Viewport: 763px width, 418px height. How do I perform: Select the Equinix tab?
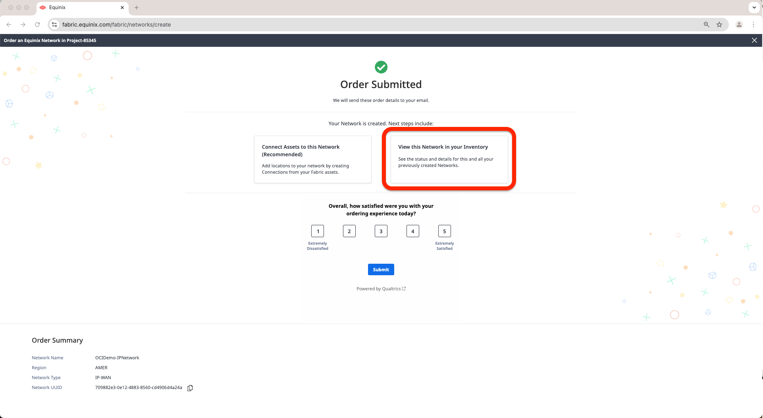(82, 8)
